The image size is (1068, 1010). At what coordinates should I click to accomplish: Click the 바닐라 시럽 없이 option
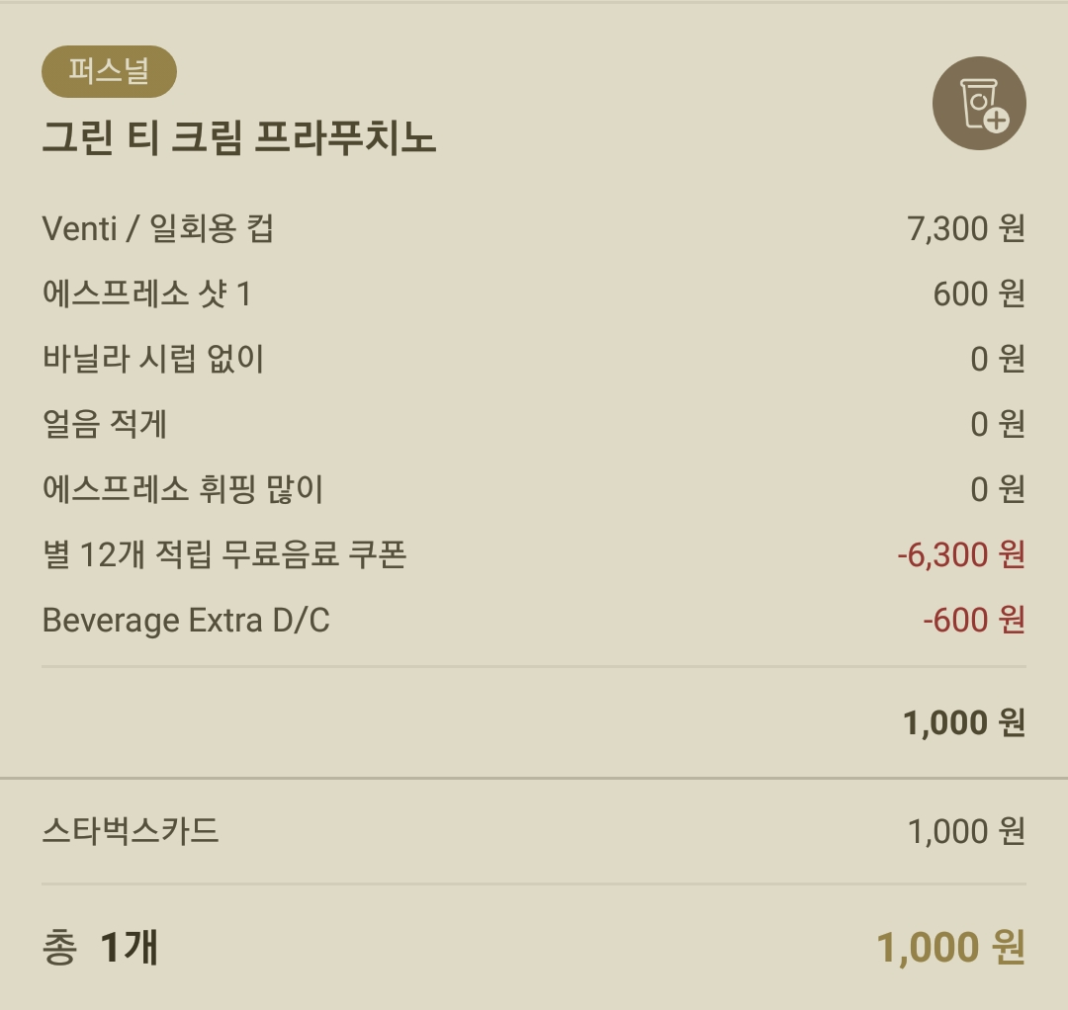[153, 360]
